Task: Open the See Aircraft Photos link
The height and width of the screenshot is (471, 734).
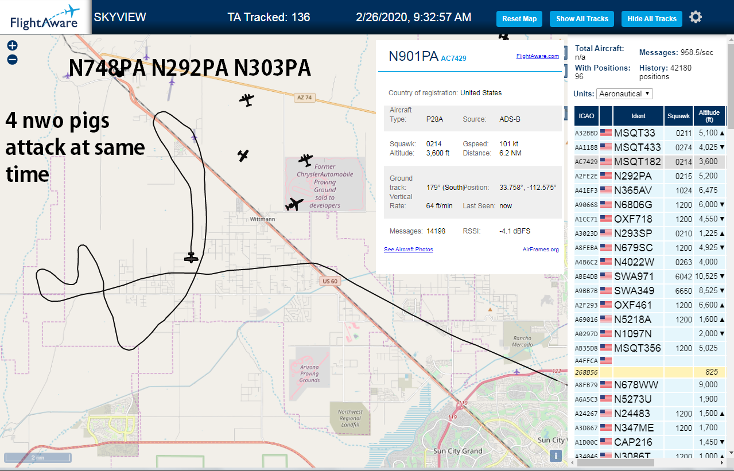Action: tap(409, 250)
